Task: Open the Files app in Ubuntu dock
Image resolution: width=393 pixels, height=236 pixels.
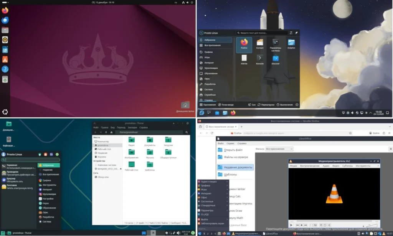Action: (5, 30)
